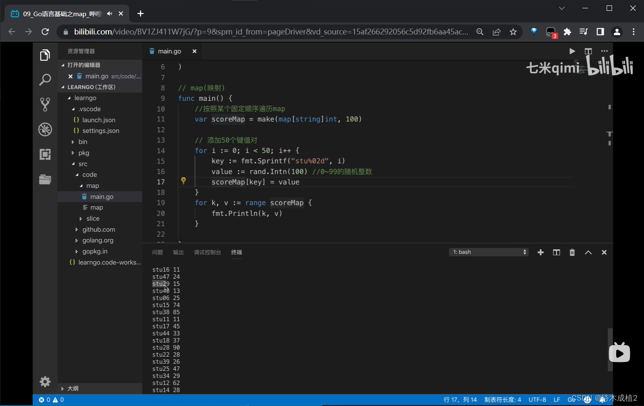Viewport: 644px width, 406px height.
Task: Maximize the terminal panel with chevron up
Action: tap(588, 252)
